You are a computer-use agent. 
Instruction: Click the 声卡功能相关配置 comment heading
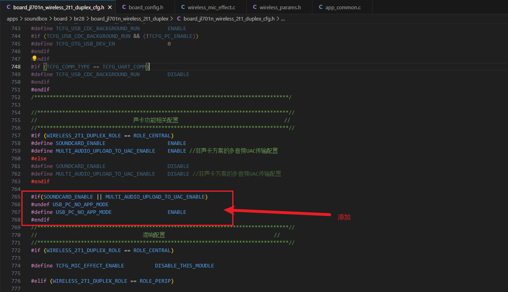coord(156,120)
